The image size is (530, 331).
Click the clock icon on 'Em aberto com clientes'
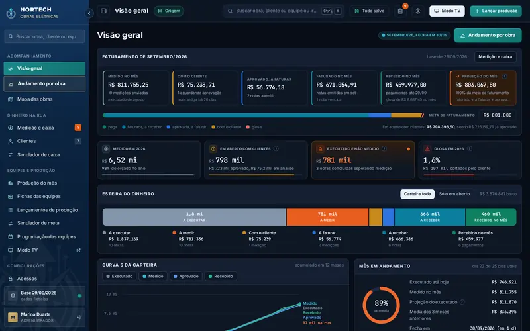coord(213,148)
